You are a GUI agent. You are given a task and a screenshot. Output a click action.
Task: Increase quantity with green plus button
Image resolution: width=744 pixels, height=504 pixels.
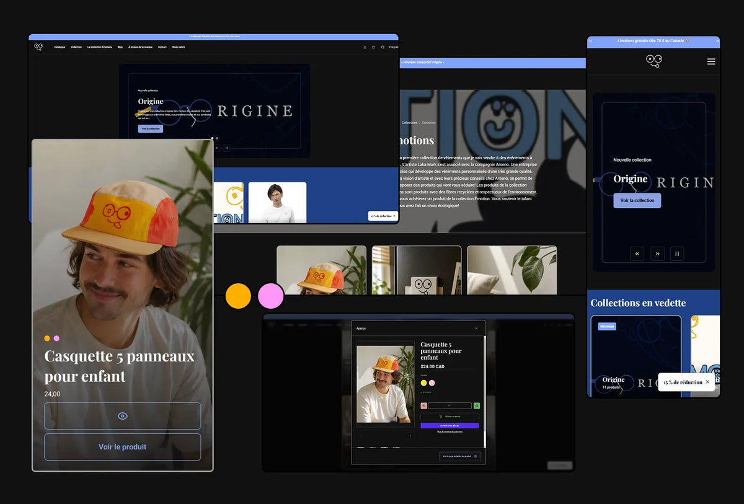[477, 405]
